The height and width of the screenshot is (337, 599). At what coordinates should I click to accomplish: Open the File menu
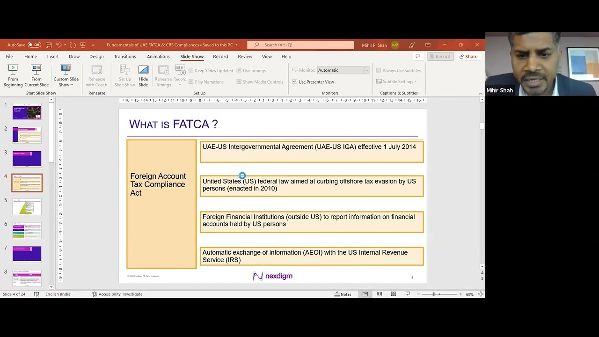(9, 57)
